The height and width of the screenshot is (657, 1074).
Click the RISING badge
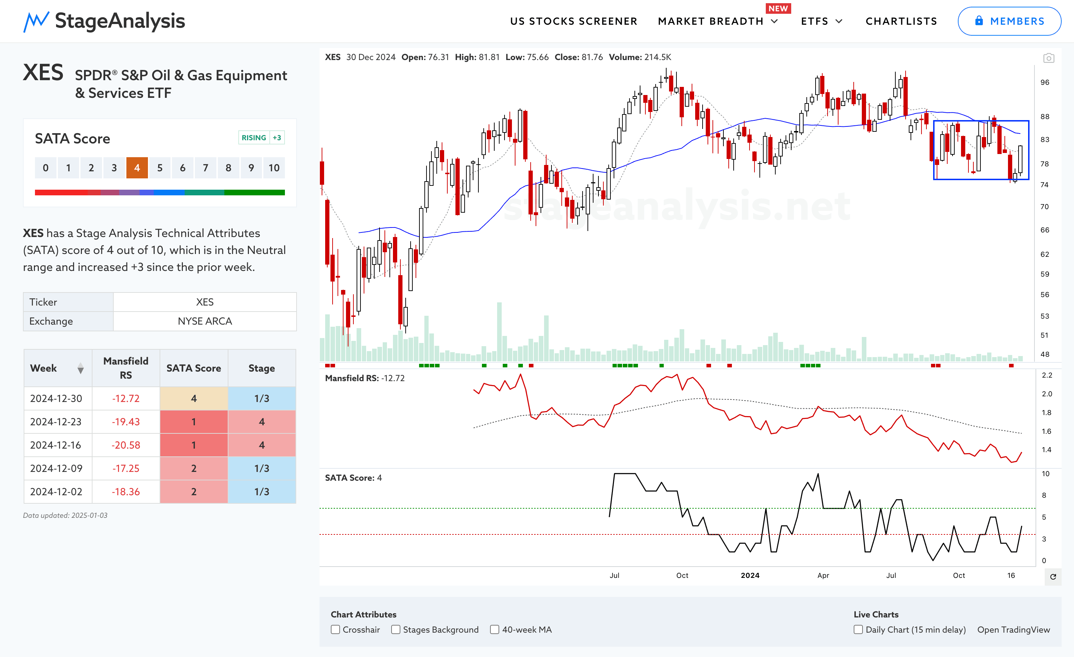tap(254, 138)
